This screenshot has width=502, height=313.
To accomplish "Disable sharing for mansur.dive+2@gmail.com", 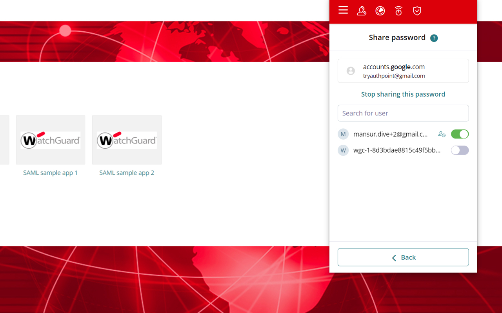I will pos(459,134).
